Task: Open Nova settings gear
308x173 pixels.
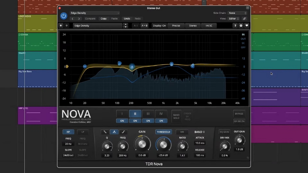Action: point(241,25)
